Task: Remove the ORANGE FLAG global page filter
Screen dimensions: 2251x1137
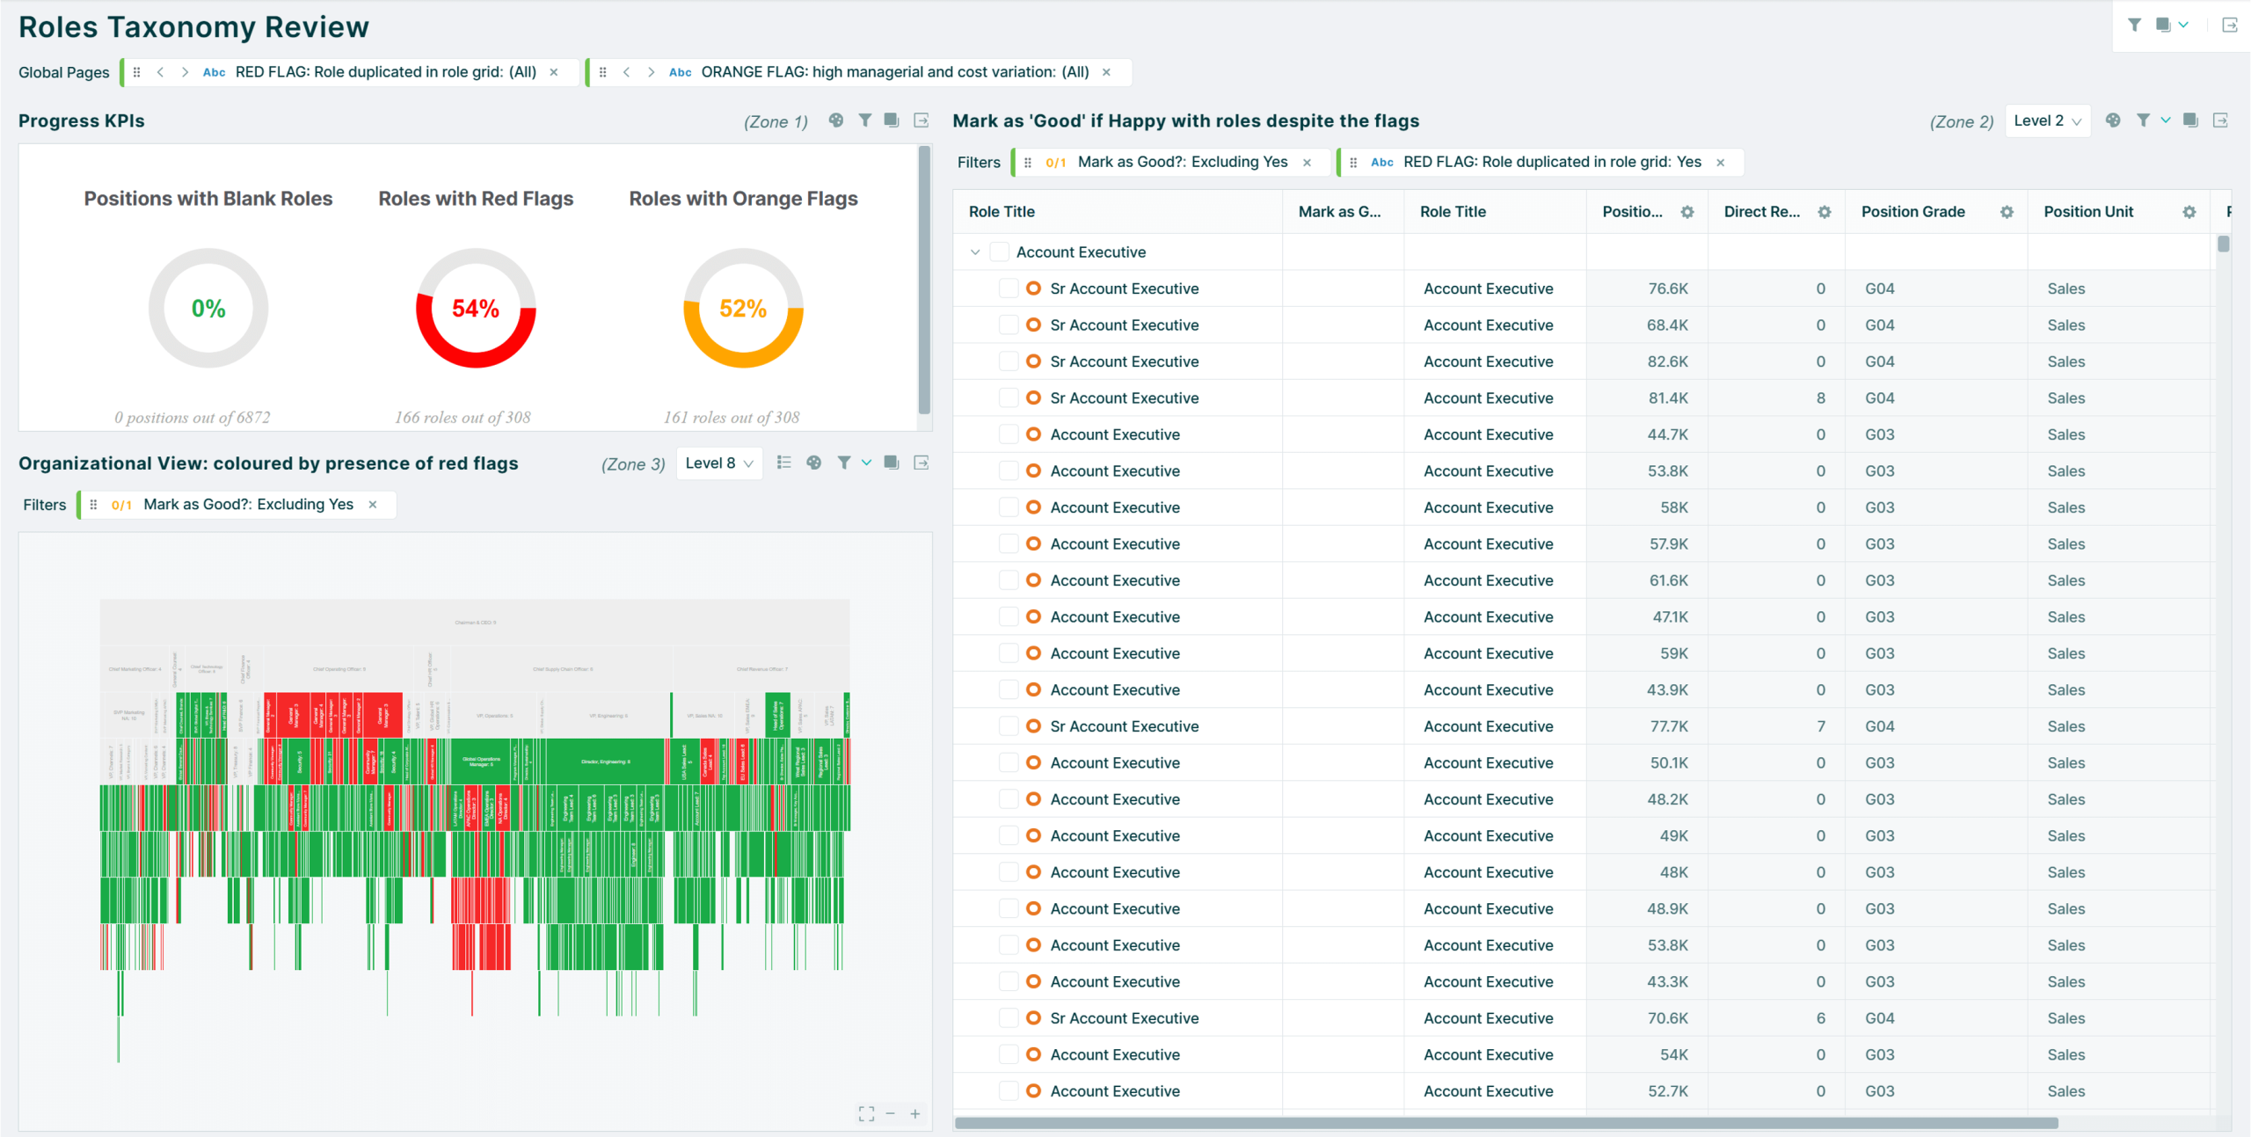Action: point(1106,72)
